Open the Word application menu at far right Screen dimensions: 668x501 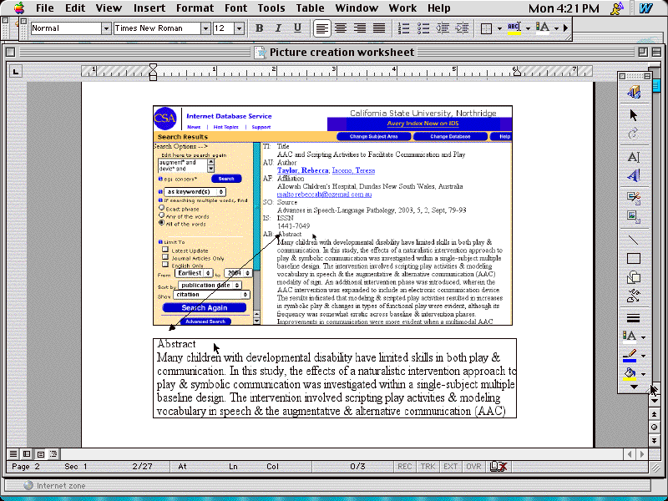646,8
